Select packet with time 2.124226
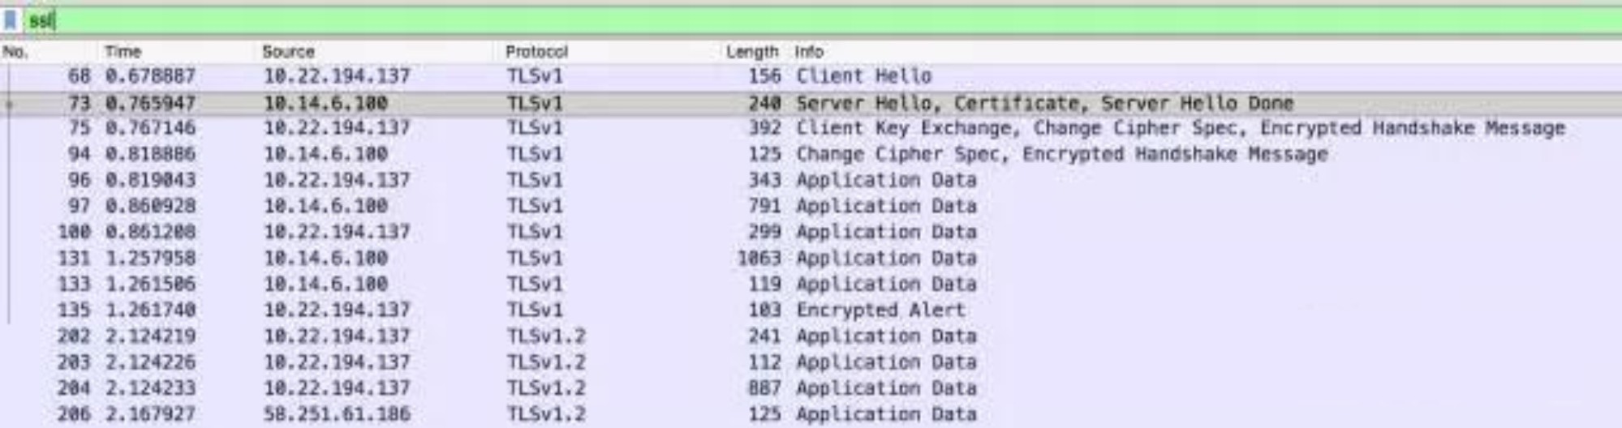The width and height of the screenshot is (1622, 428). (x=150, y=362)
